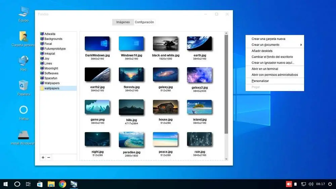The height and width of the screenshot is (189, 336).
Task: Open the task view icon in taskbar
Action: pos(28,184)
